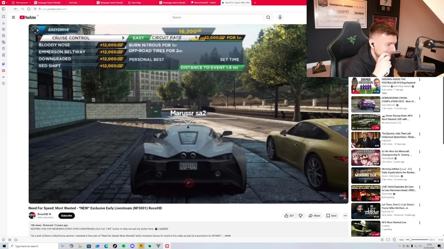Open Vivaldi from the taskbar
This screenshot has height=249, width=444.
pos(167,246)
